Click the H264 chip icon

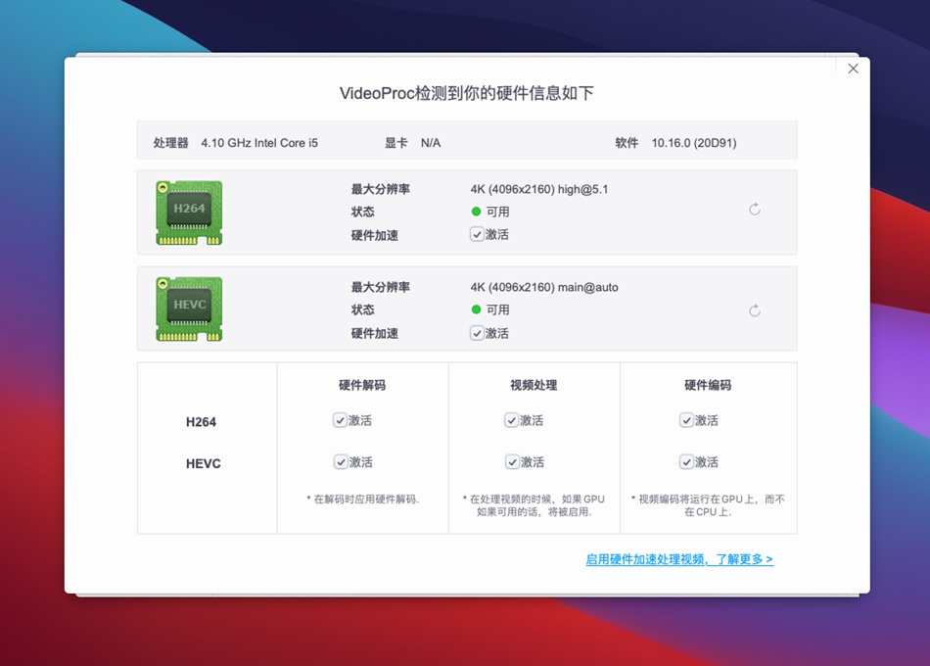coord(189,213)
